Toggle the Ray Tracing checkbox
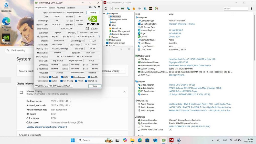 pyautogui.click(x=61, y=81)
